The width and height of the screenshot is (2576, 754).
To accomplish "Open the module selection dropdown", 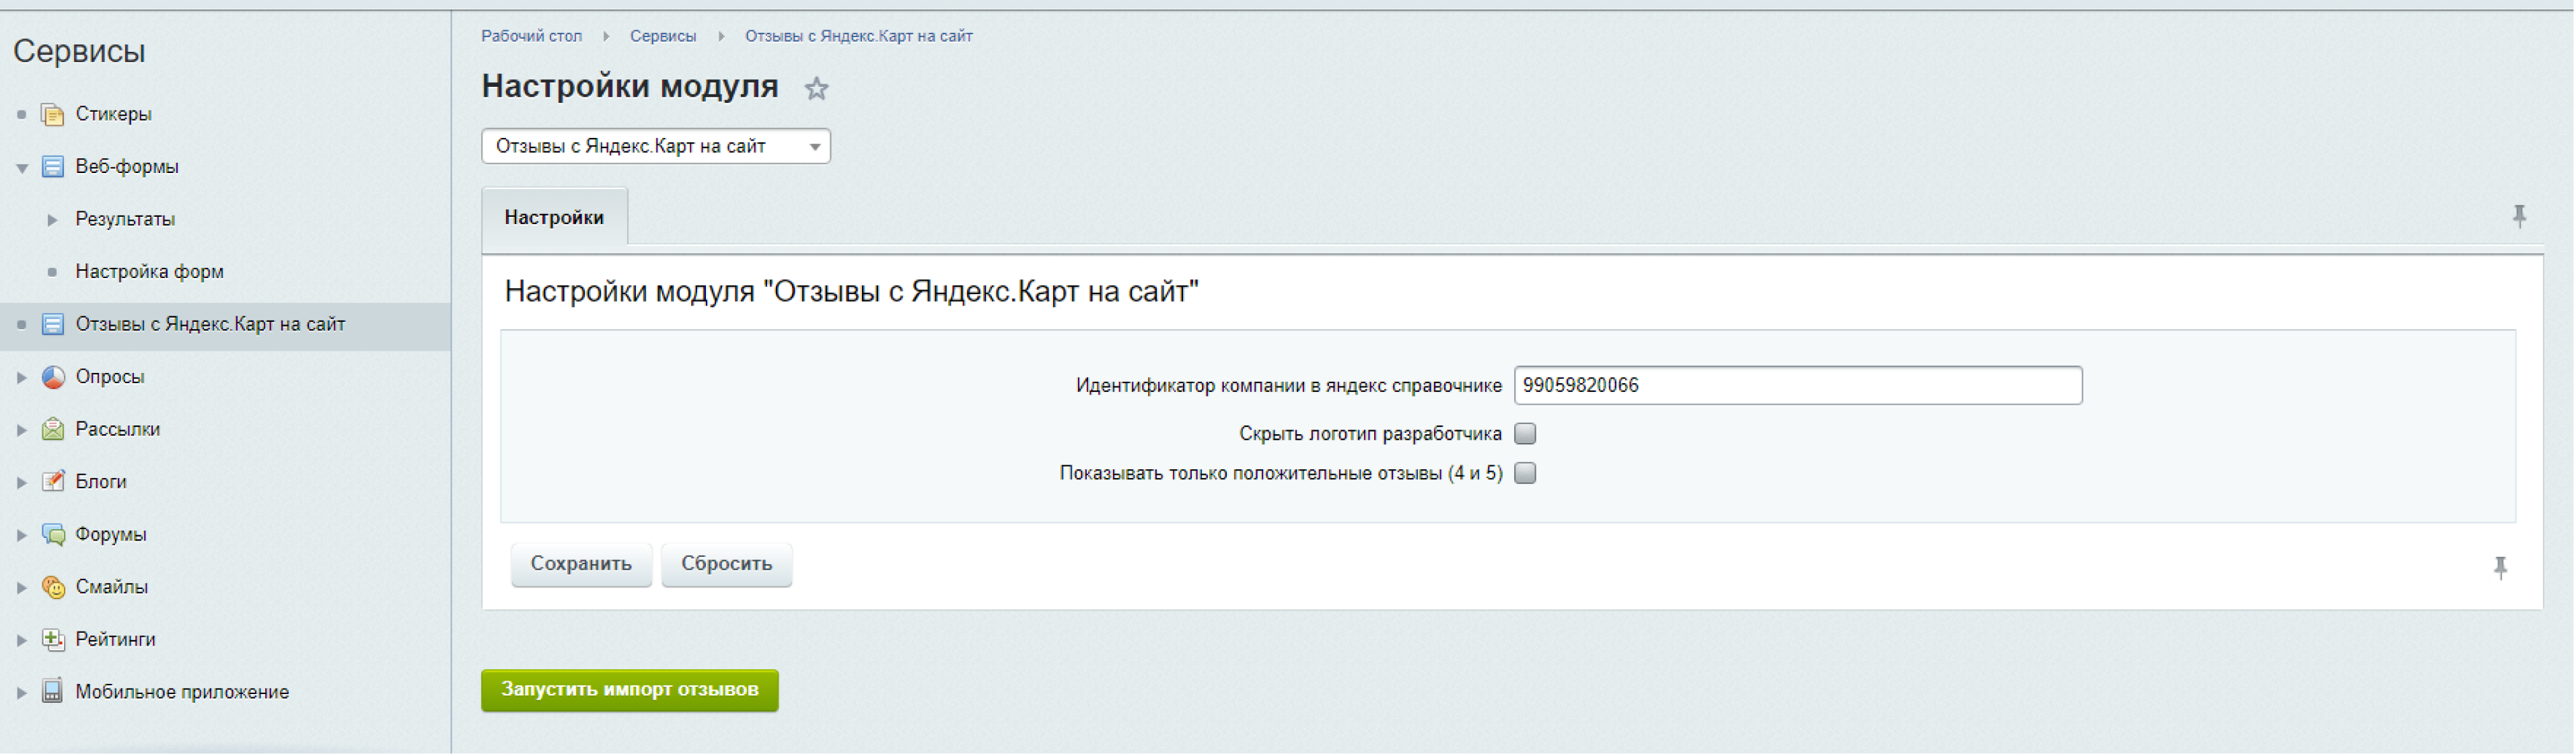I will (655, 146).
